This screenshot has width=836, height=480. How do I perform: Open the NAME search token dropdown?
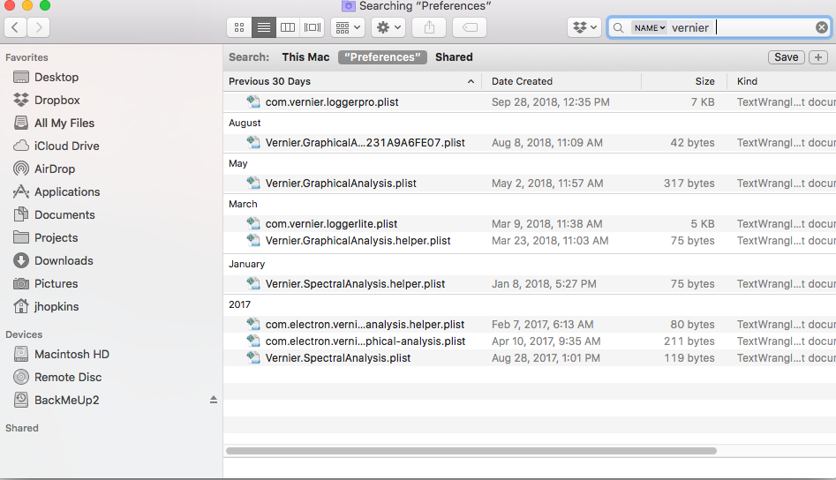click(x=650, y=27)
